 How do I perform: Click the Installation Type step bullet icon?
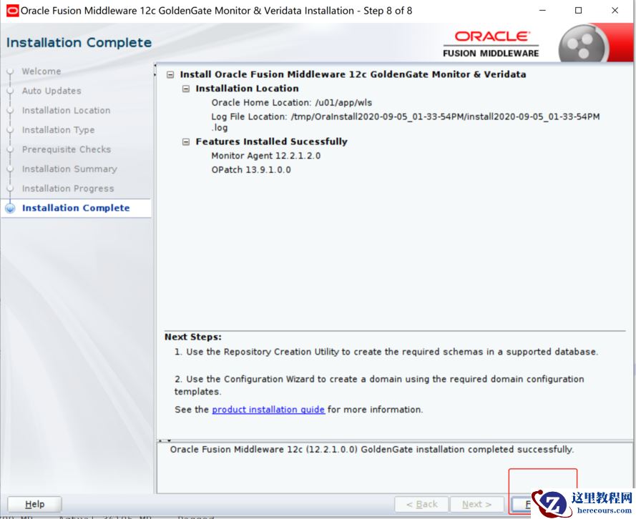click(10, 130)
